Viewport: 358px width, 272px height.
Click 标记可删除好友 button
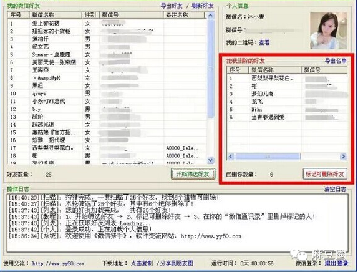pos(325,174)
